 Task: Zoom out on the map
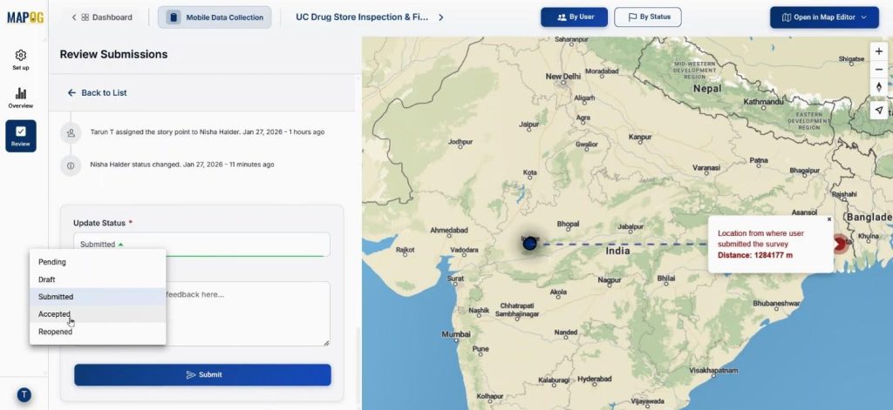pyautogui.click(x=879, y=70)
